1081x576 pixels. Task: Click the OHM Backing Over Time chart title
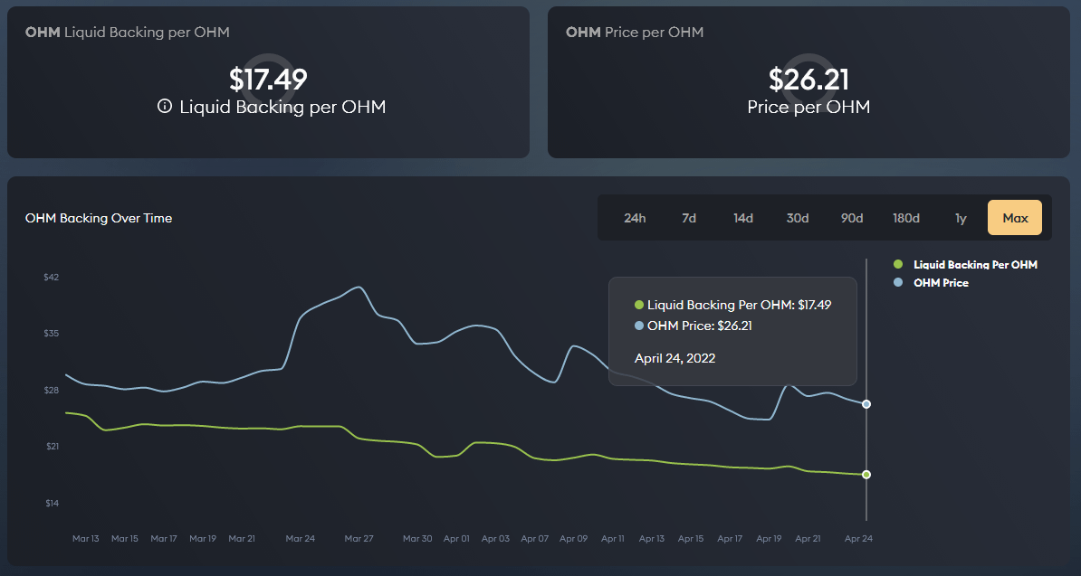(x=99, y=218)
